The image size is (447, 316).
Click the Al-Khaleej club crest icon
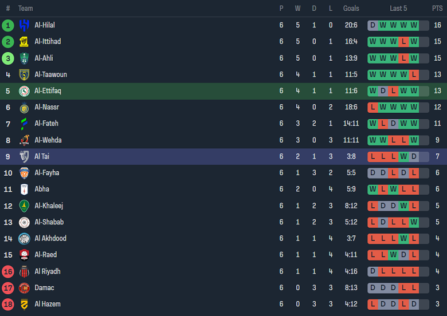coord(24,206)
